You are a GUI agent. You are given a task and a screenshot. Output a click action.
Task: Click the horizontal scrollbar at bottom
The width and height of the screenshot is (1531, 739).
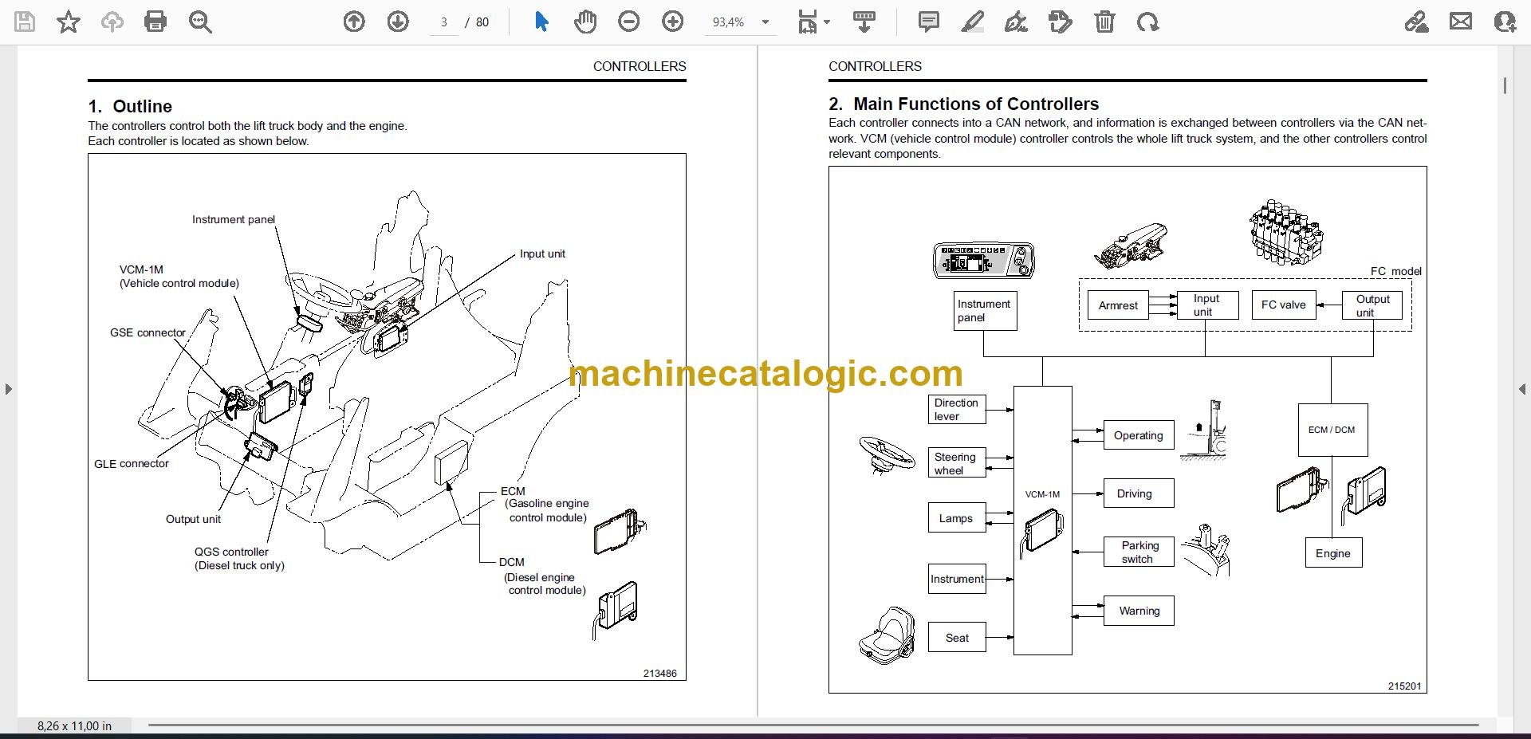click(813, 725)
